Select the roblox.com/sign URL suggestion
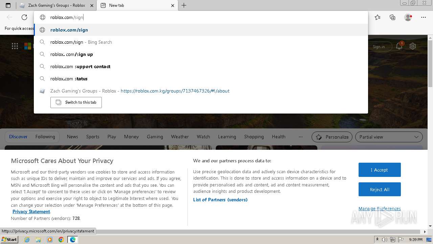 coord(201,30)
